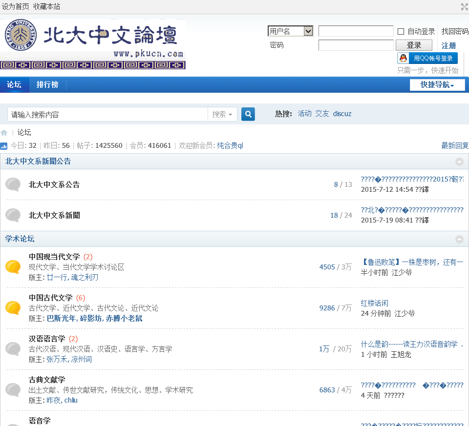Collapse the 学术论坛 section
This screenshot has height=426, width=469.
(x=459, y=239)
